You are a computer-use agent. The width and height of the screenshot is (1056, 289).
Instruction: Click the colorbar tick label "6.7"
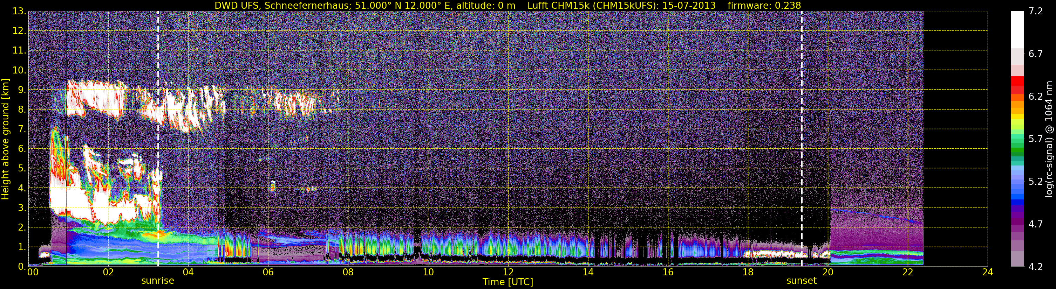(x=1036, y=54)
